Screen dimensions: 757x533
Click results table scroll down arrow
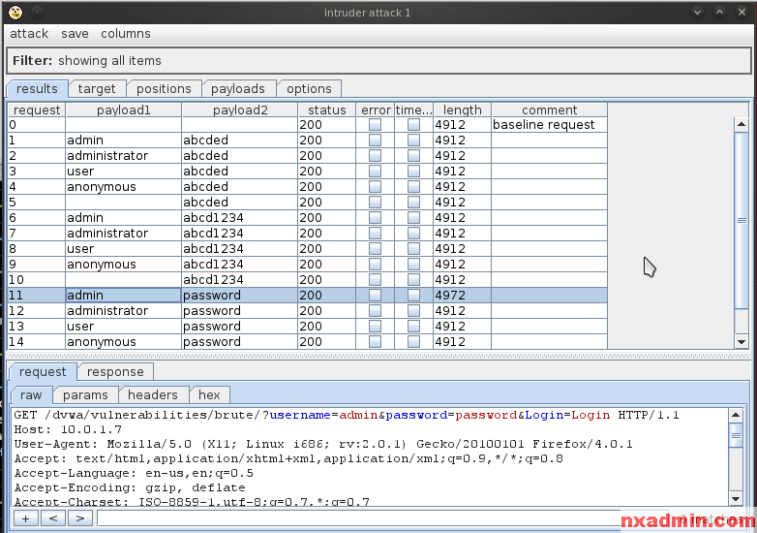tap(742, 342)
